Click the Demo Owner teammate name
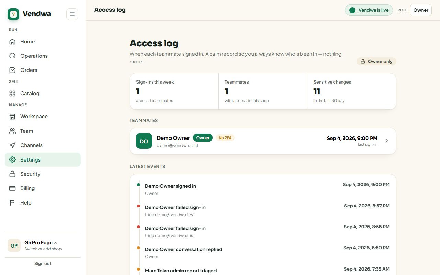This screenshot has height=275, width=440. [173, 138]
